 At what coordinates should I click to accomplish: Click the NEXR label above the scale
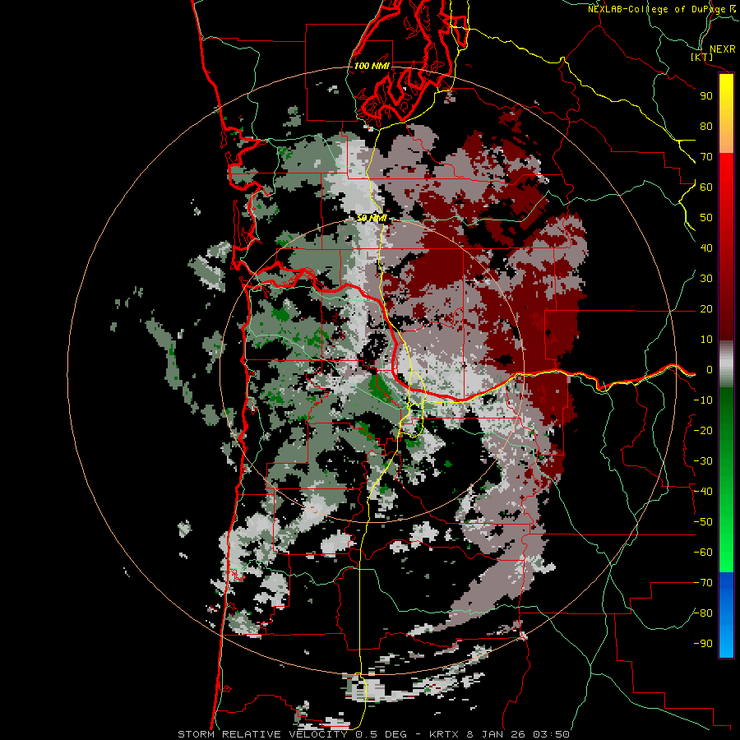pos(722,49)
